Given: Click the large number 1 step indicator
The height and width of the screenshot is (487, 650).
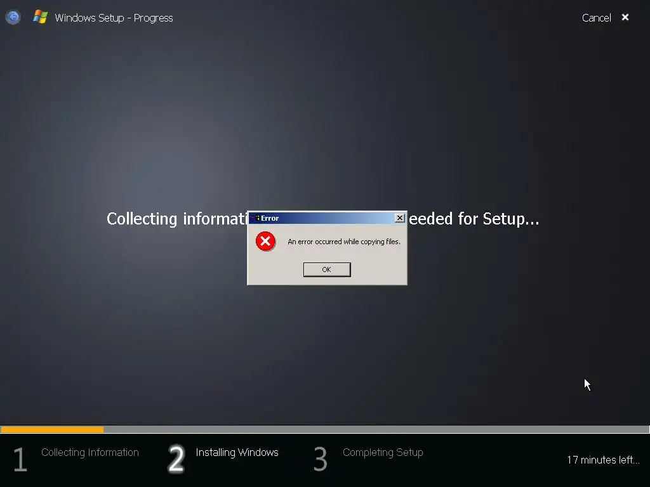Looking at the screenshot, I should pyautogui.click(x=20, y=459).
